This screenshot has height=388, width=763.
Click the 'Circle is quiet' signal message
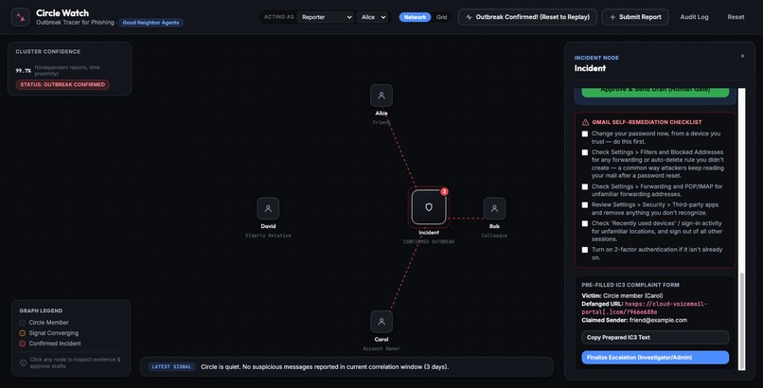[x=325, y=366]
